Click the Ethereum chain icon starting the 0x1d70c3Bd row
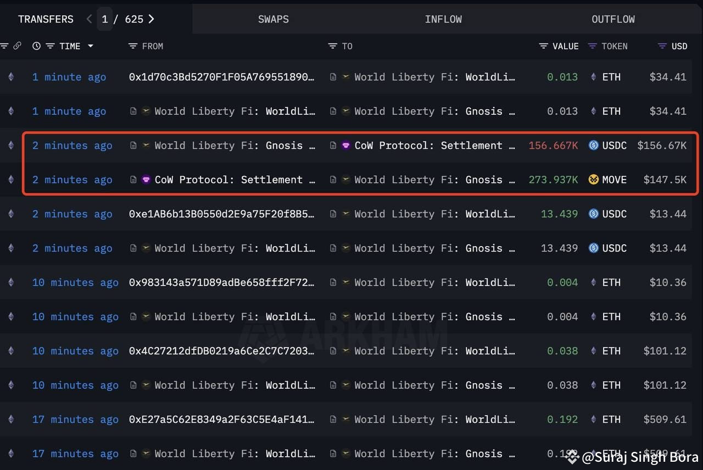This screenshot has width=703, height=470. click(x=10, y=77)
